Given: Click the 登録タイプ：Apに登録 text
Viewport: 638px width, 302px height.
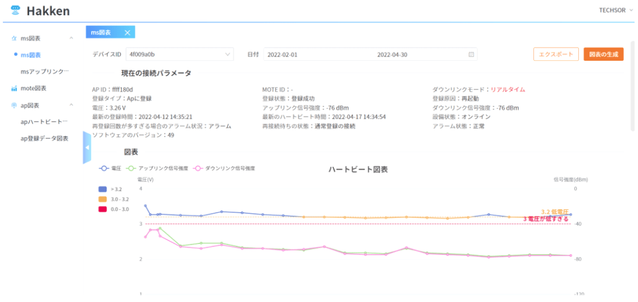Looking at the screenshot, I should [122, 99].
